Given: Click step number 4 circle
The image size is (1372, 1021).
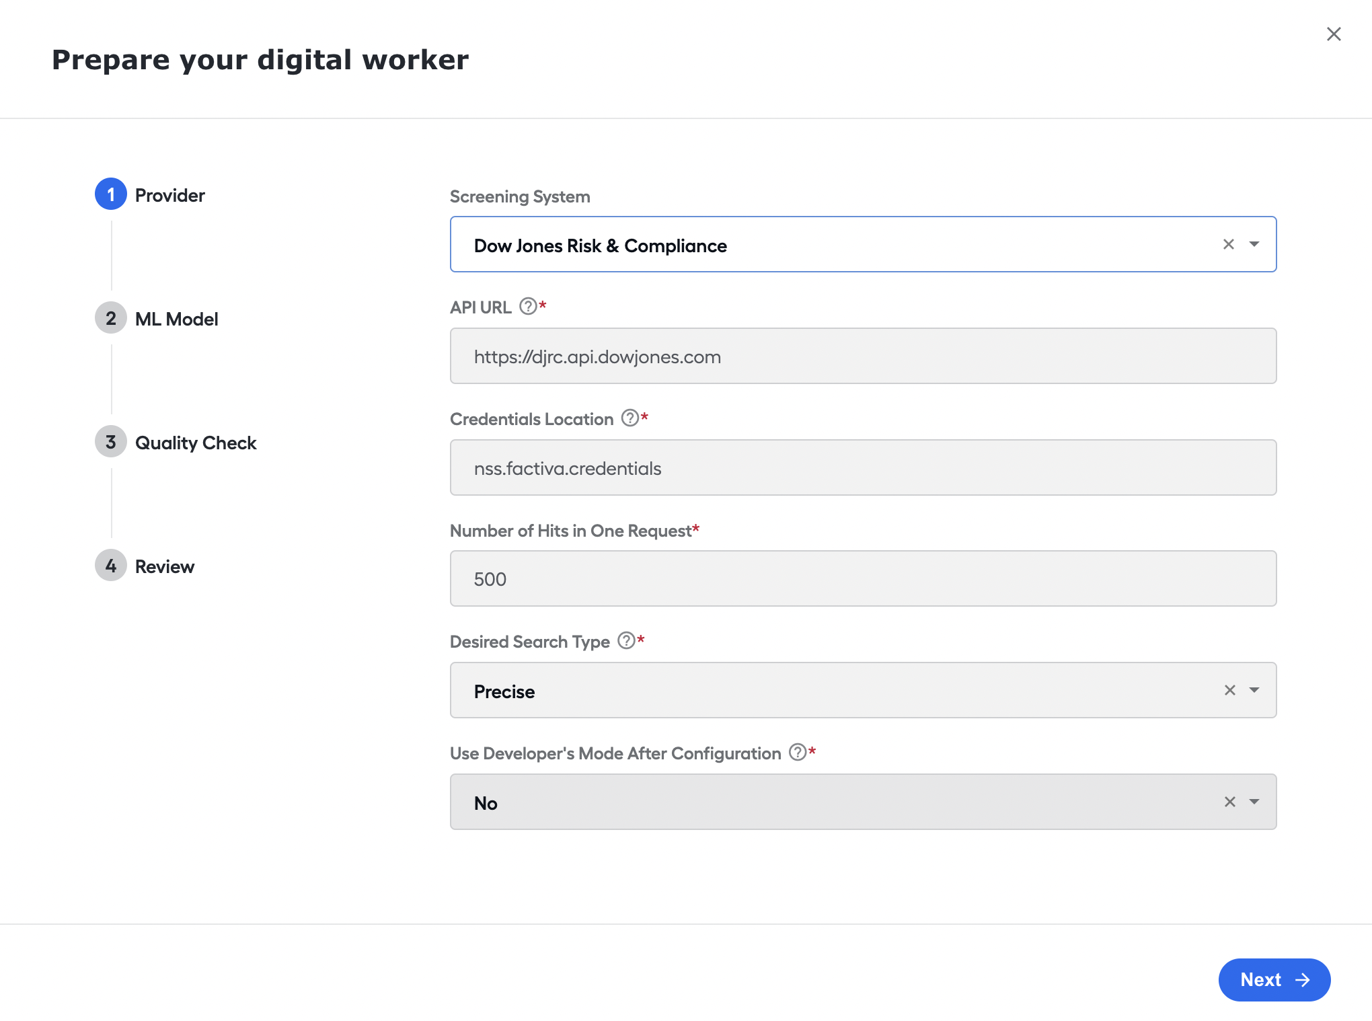Looking at the screenshot, I should coord(111,566).
